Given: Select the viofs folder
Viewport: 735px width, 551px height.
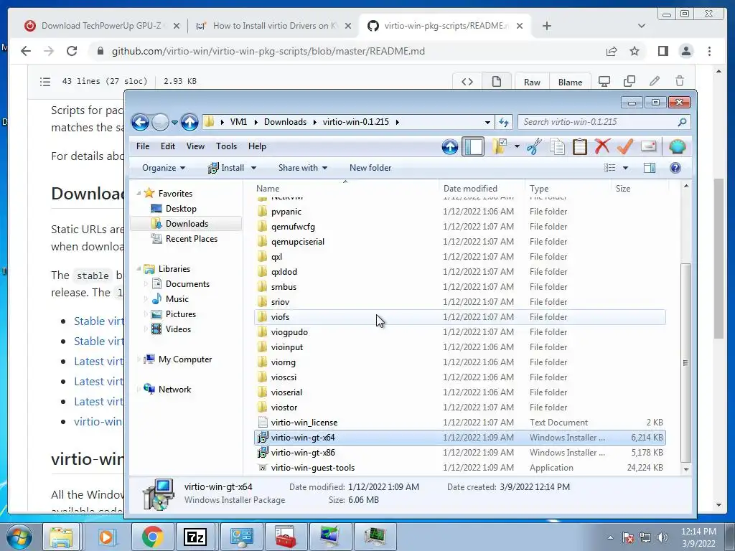Looking at the screenshot, I should pos(460,317).
